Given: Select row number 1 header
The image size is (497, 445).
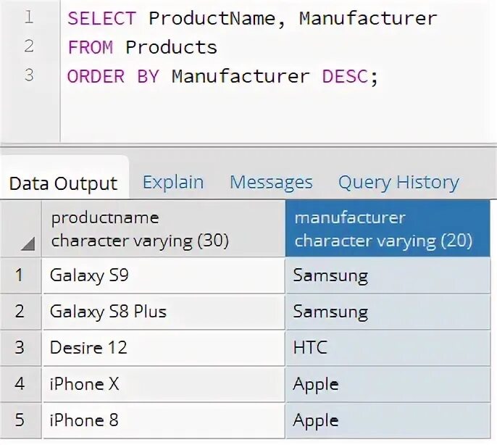Looking at the screenshot, I should pos(20,275).
